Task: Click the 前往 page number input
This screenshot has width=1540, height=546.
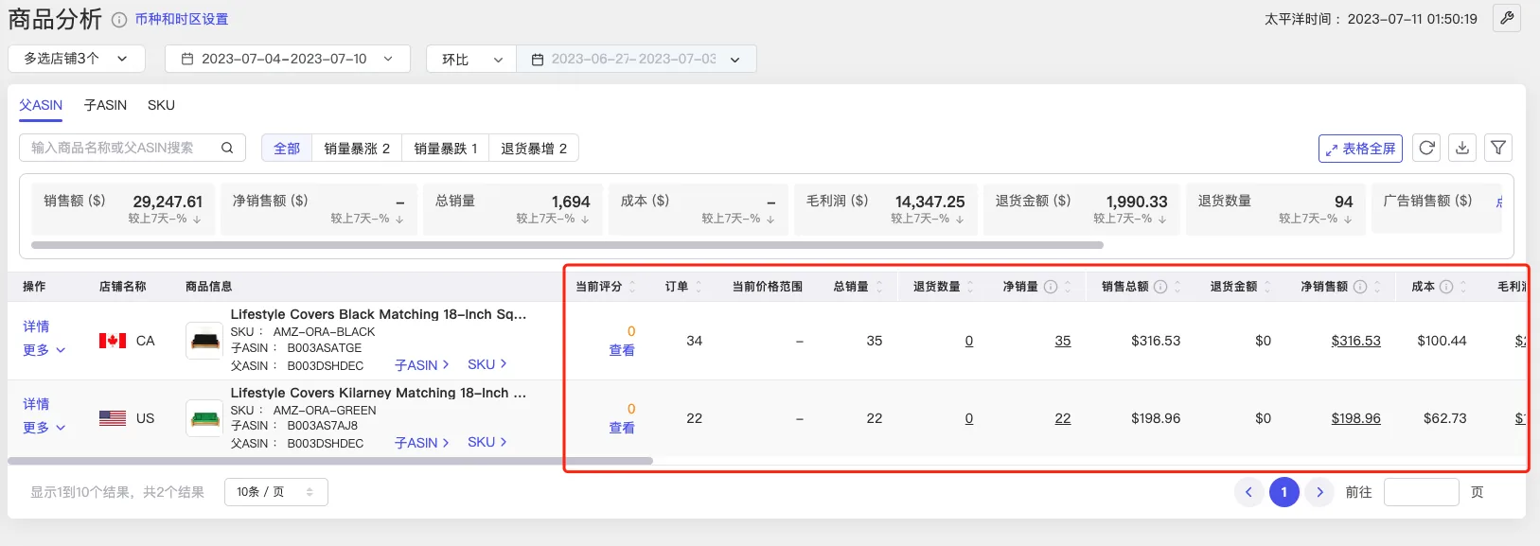Action: pyautogui.click(x=1421, y=492)
